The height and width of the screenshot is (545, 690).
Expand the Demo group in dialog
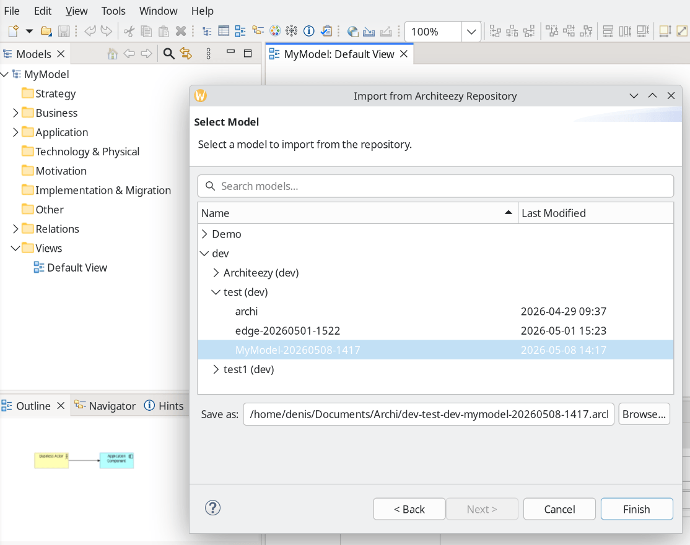[204, 234]
